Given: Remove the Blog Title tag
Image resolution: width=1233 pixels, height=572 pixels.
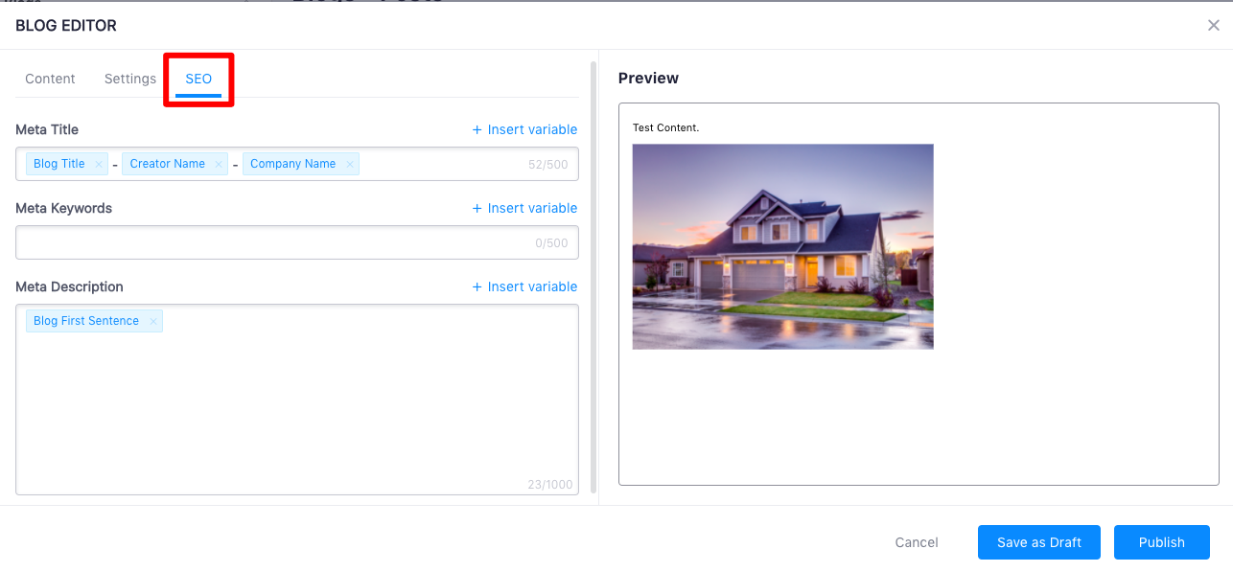Looking at the screenshot, I should pos(98,165).
